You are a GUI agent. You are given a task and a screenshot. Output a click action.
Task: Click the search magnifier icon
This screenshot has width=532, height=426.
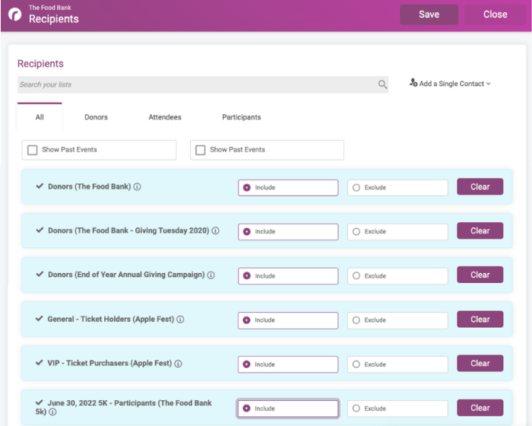point(382,84)
